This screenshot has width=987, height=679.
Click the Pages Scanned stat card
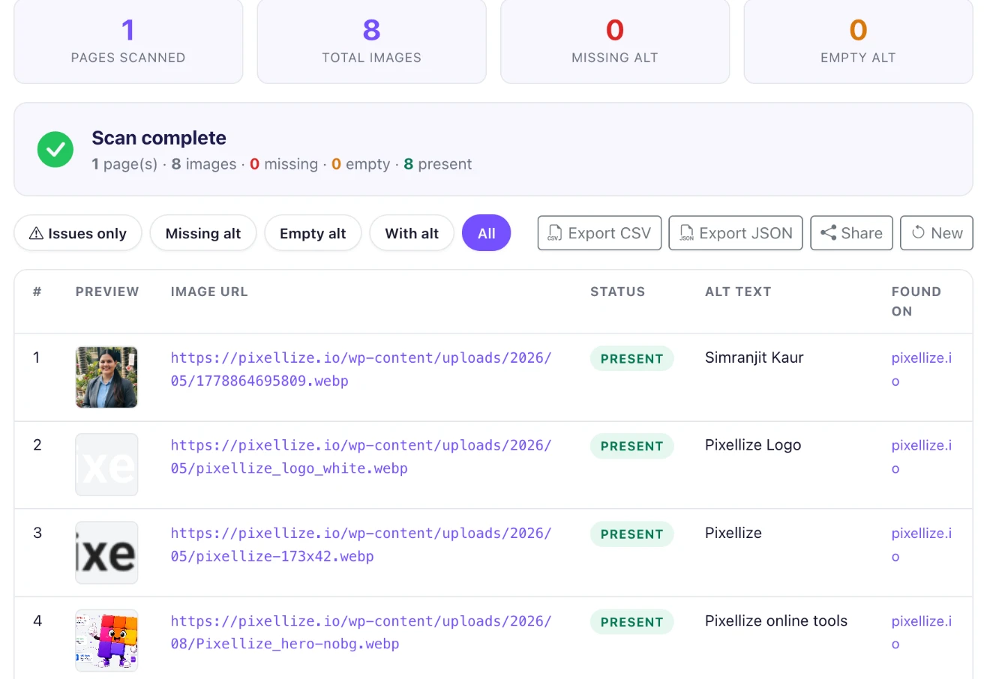tap(128, 40)
